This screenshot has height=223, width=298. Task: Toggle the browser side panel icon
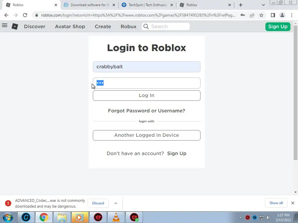click(273, 15)
